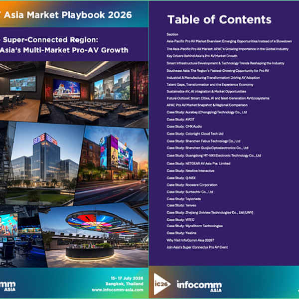Click the colorful circular LED canopy photo
Viewport: 299px width, 299px height.
point(94,236)
